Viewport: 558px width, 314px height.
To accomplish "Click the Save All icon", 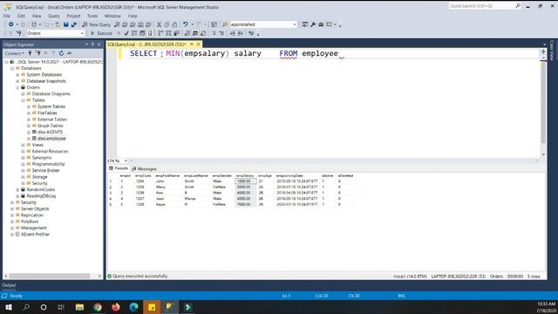I will [x=74, y=24].
